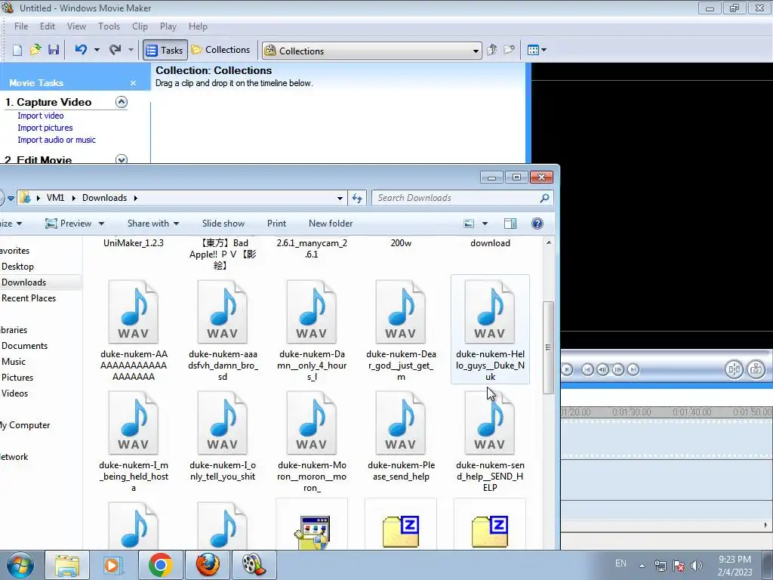Click the Import pictures link
The height and width of the screenshot is (580, 773).
(45, 128)
